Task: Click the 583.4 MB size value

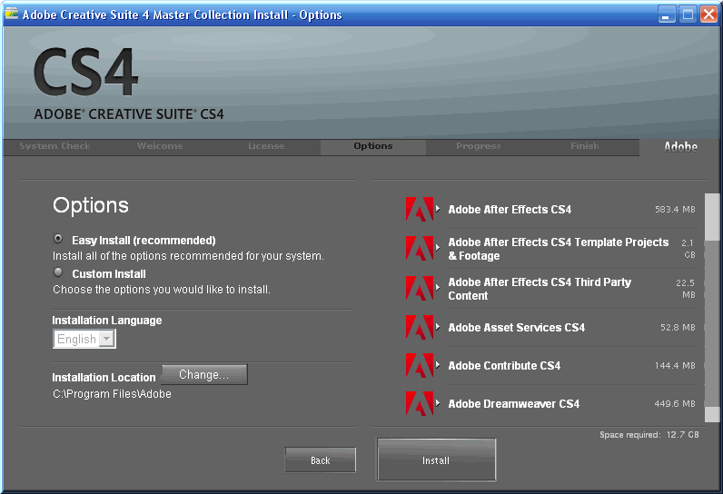Action: click(x=675, y=210)
